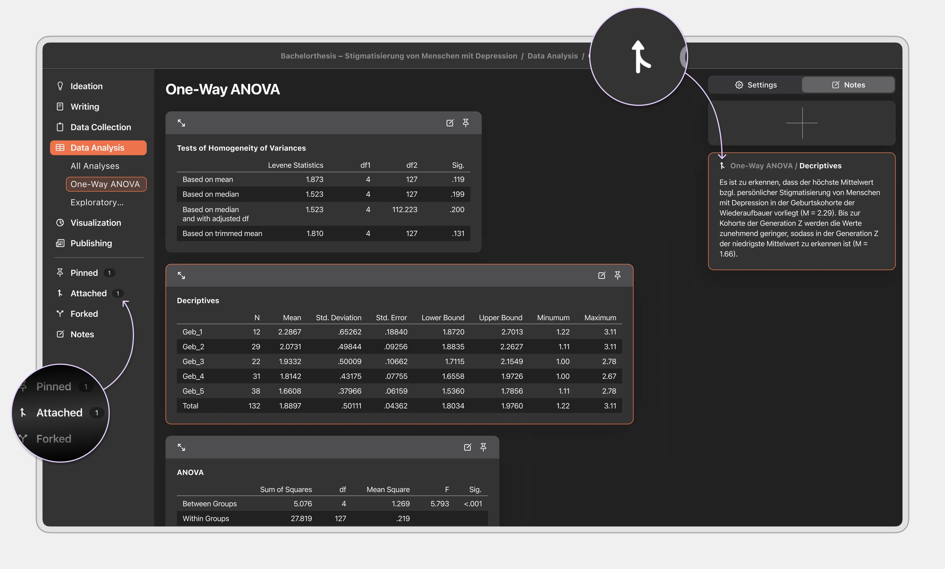Click note icon on ANOVA card

[468, 447]
